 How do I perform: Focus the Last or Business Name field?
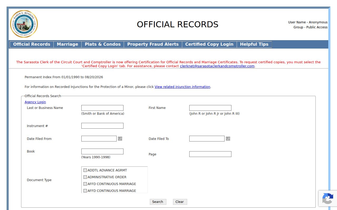click(102, 108)
